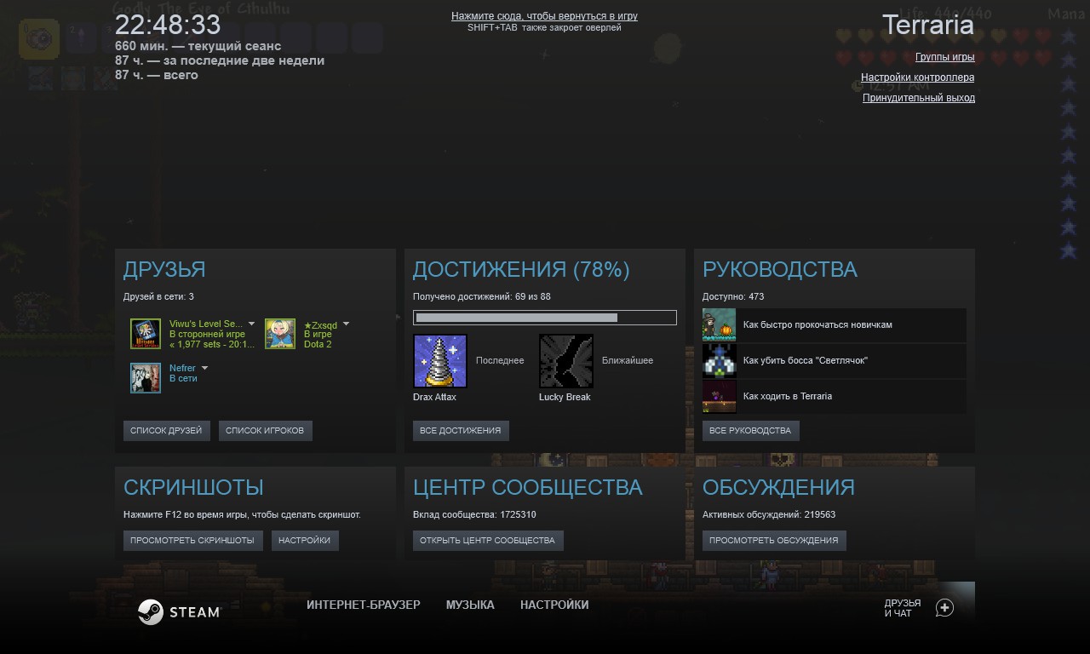This screenshot has height=654, width=1090.
Task: Click 'Нажмите сюда, чтобы вернуться в игру' link
Action: pos(544,16)
